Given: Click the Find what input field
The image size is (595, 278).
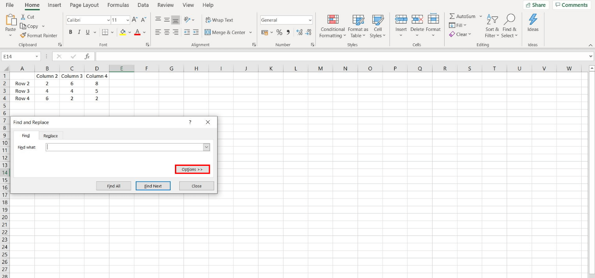Looking at the screenshot, I should point(125,147).
